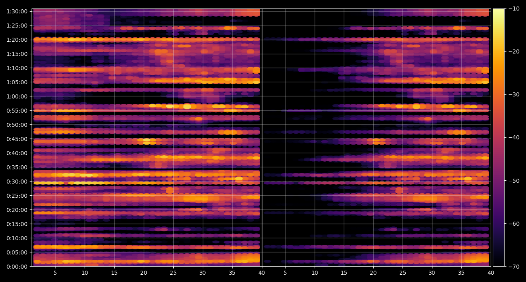Image resolution: width=526 pixels, height=282 pixels.
Task: Click tick label 5 of first heatmap
Action: coord(55,273)
